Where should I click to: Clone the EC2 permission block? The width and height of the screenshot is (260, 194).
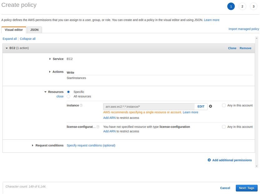(x=232, y=48)
